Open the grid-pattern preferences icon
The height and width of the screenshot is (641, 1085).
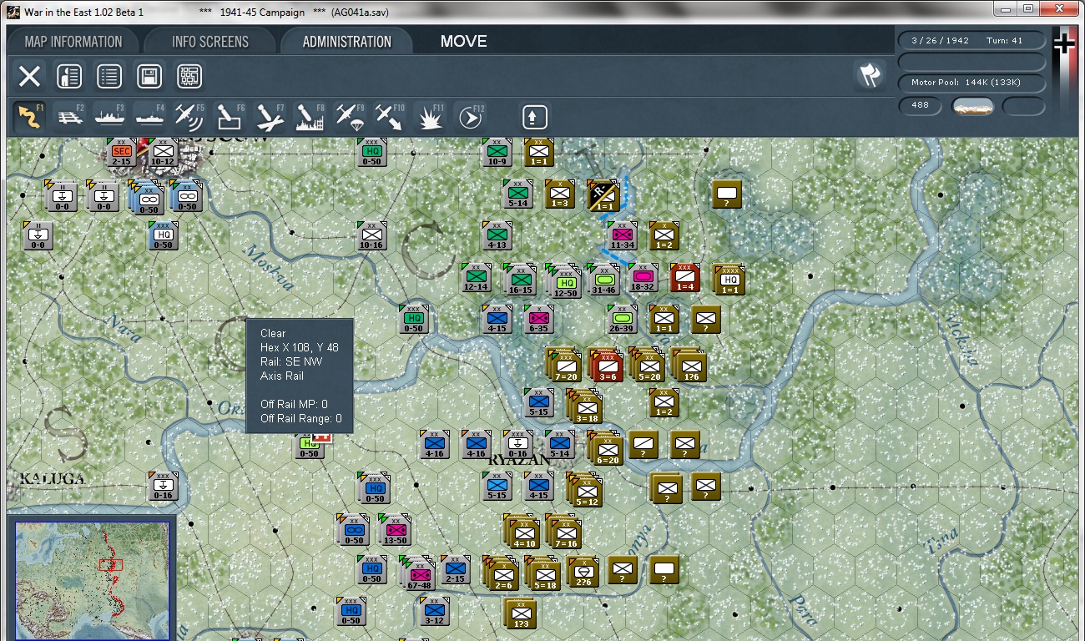[x=189, y=77]
